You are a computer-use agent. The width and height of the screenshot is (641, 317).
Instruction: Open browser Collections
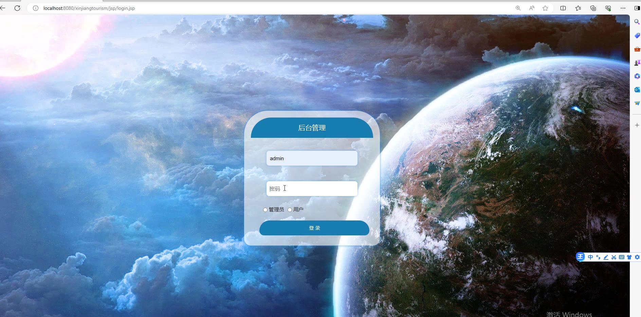click(593, 8)
